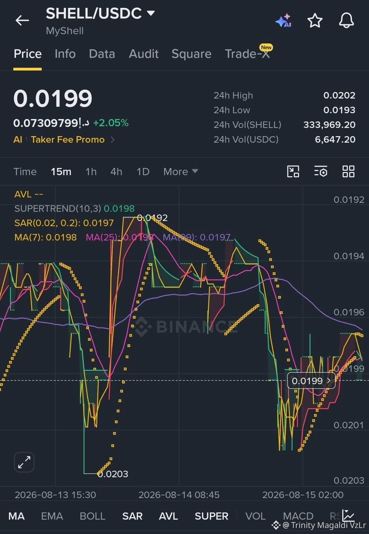Viewport: 369px width, 534px height.
Task: Open indicator list icon at bottom right
Action: [348, 515]
